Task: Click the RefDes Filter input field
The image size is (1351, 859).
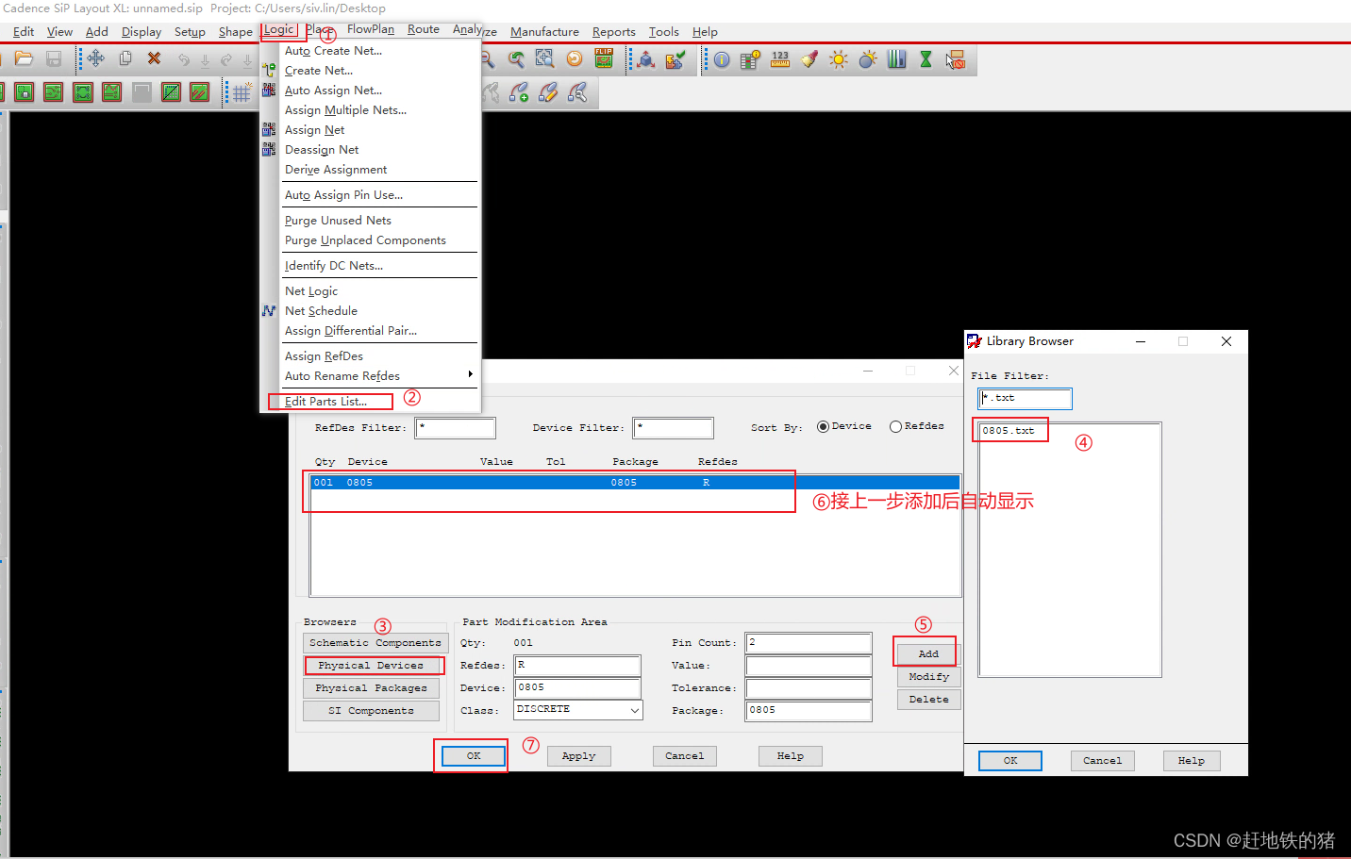Action: click(456, 428)
